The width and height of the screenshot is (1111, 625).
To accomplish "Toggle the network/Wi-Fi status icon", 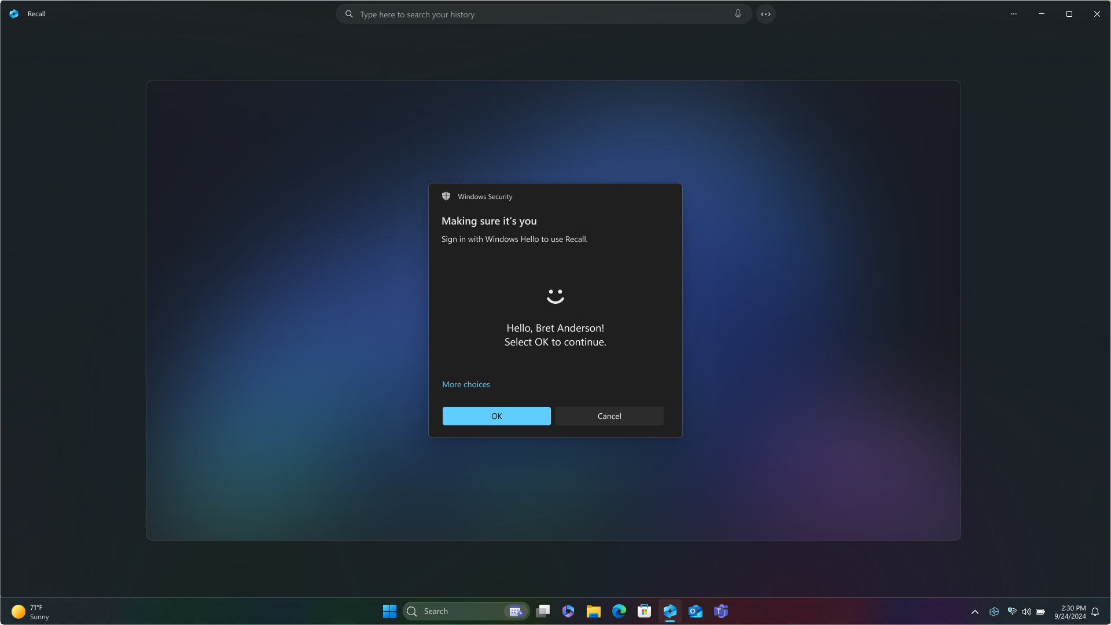I will 1012,611.
